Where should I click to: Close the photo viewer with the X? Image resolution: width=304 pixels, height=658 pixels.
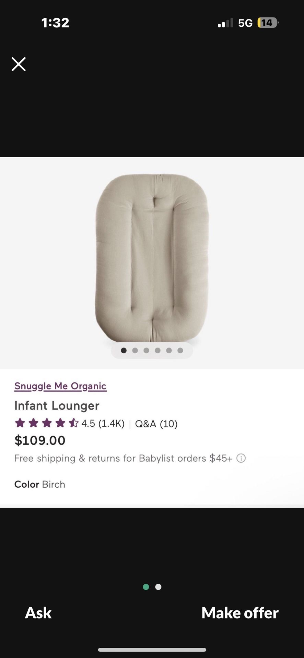(19, 64)
